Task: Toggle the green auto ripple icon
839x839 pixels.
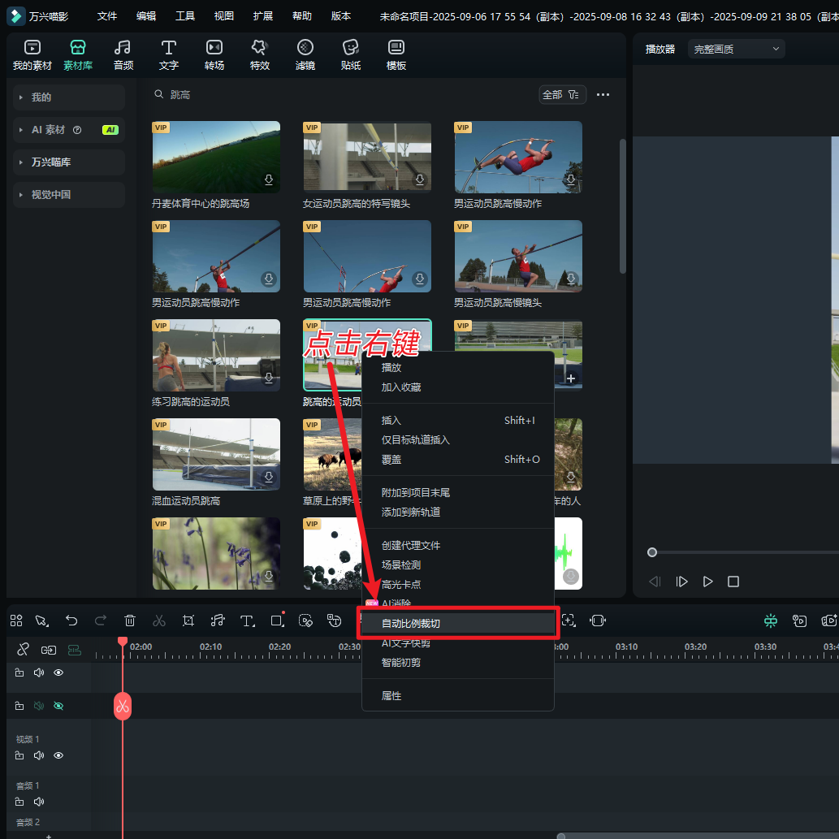Action: 75,650
